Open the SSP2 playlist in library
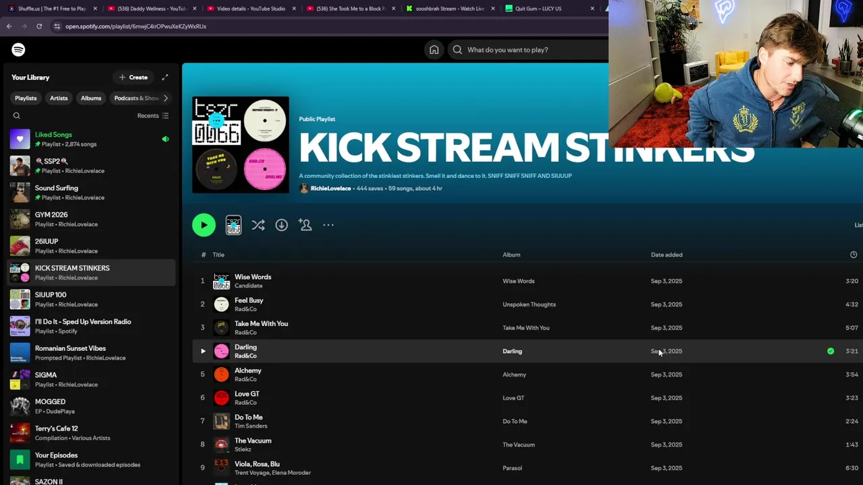 pos(90,166)
